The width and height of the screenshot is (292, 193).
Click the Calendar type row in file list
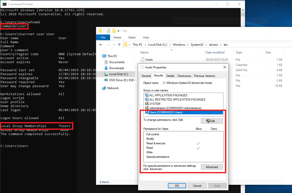coord(241,65)
